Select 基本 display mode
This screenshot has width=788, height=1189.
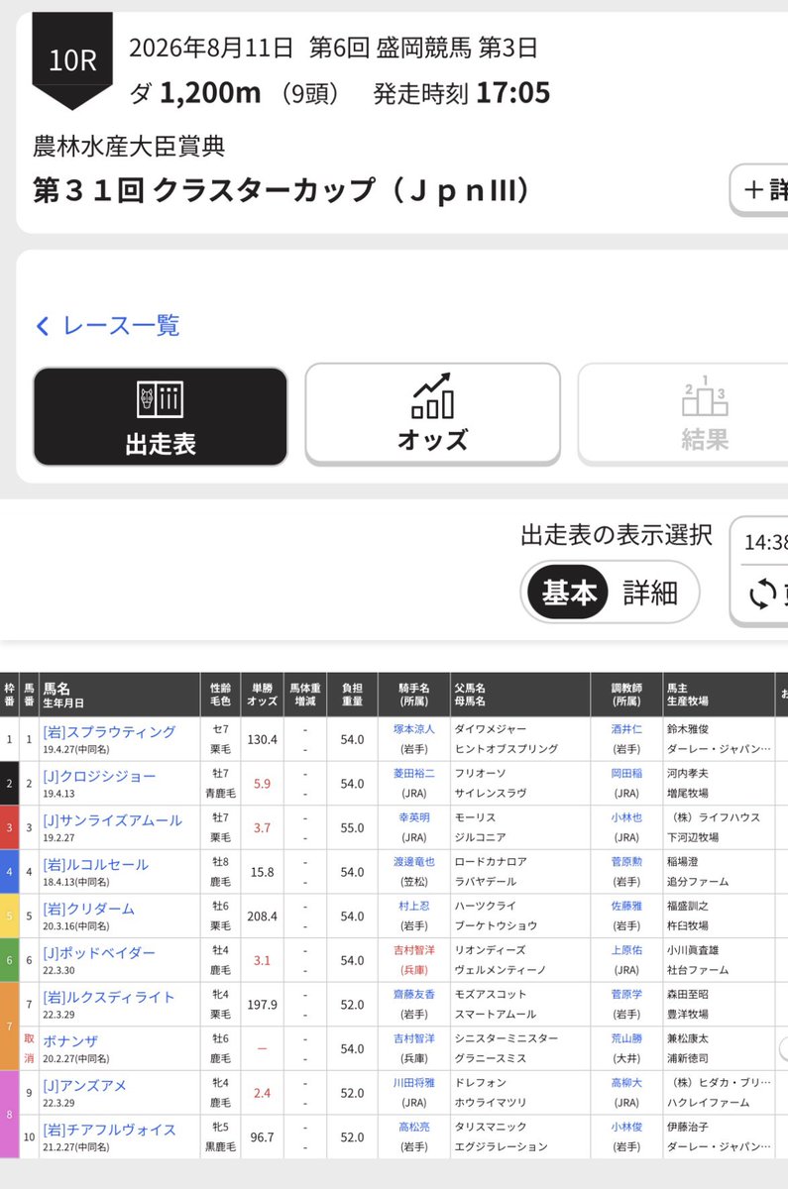[x=569, y=593]
